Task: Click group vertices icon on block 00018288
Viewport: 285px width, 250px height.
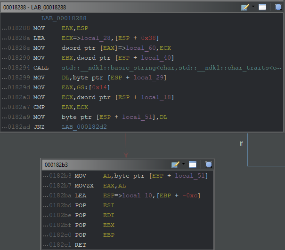Action: [278, 7]
